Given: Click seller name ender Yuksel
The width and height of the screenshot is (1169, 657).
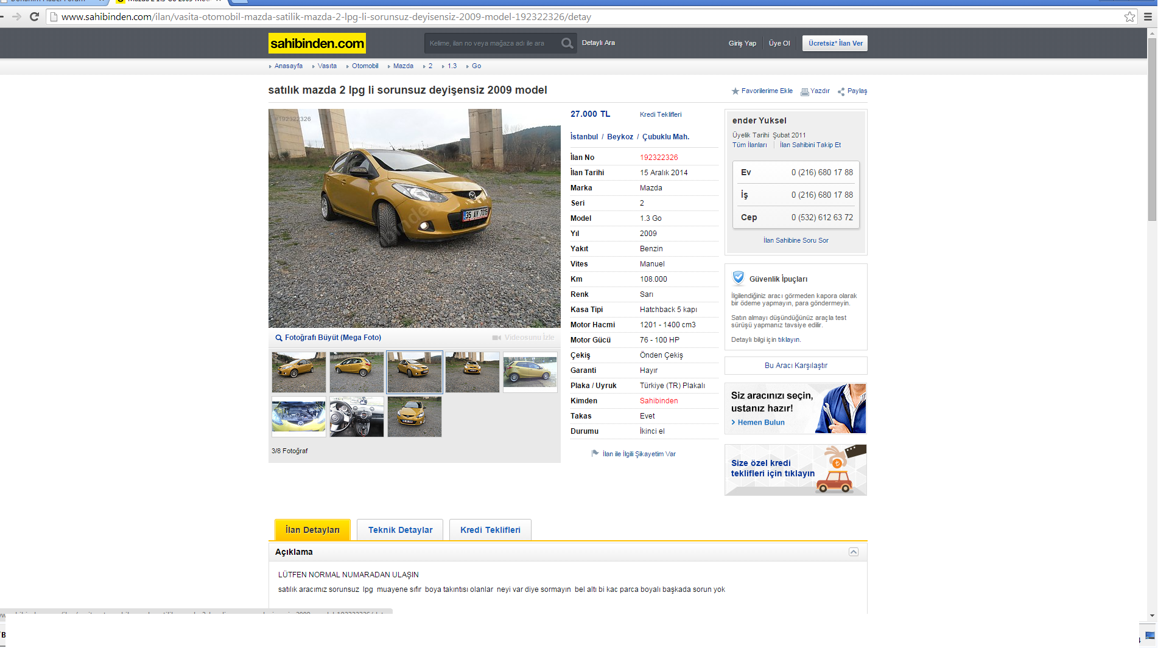Looking at the screenshot, I should point(759,120).
